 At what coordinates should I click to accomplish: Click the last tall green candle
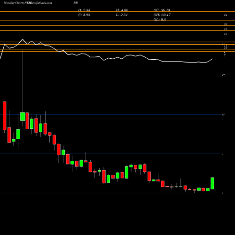[x=212, y=183]
